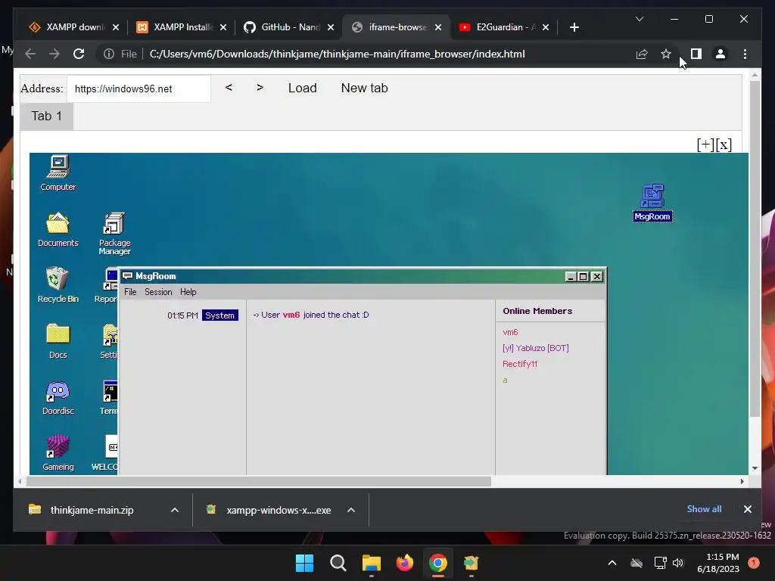Expand thinkjame-main.zip download options
The height and width of the screenshot is (581, 775).
point(175,510)
